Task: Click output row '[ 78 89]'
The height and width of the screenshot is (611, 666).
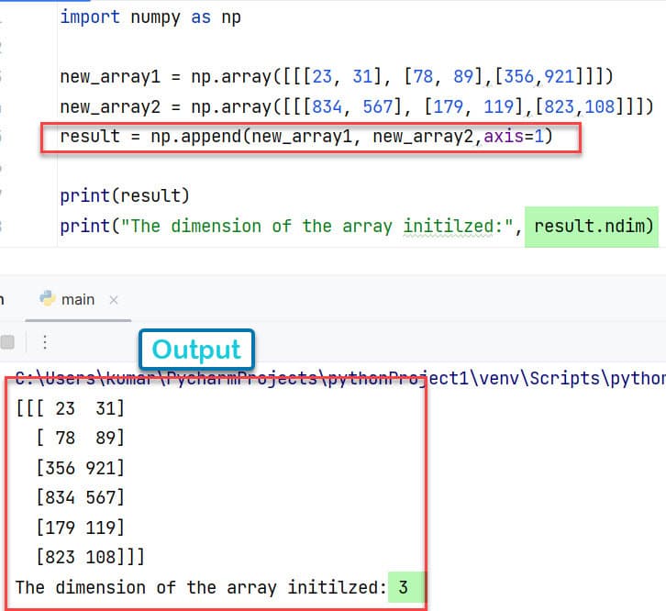Action: point(81,439)
